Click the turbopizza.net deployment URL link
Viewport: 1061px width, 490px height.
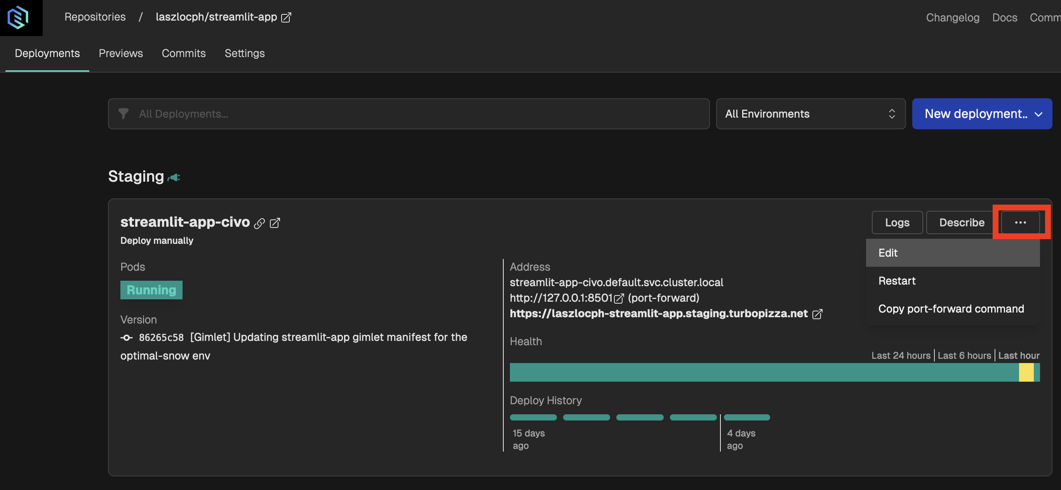click(x=659, y=313)
